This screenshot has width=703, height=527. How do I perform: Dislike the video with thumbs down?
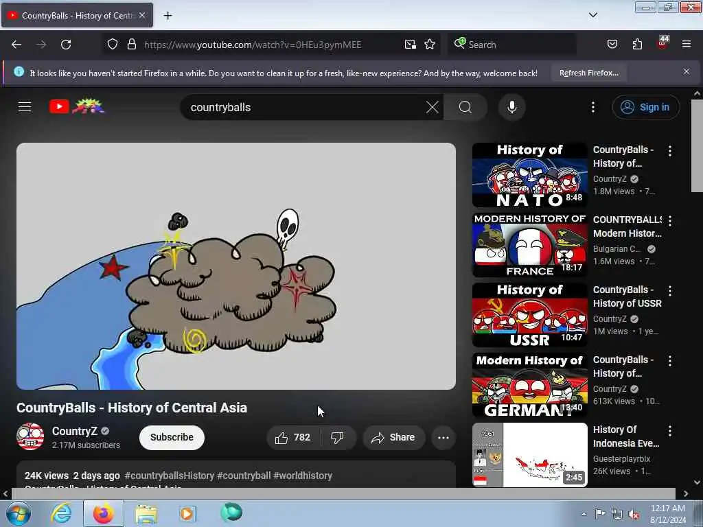click(x=338, y=437)
